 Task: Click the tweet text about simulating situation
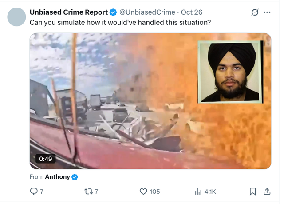(x=120, y=23)
